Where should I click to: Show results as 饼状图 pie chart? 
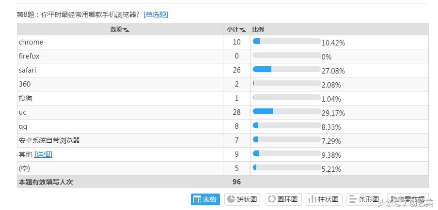point(242,199)
